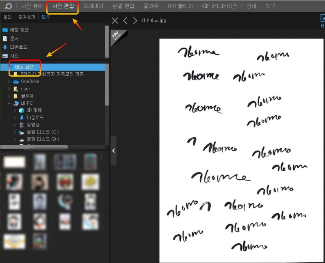Image resolution: width=325 pixels, height=263 pixels.
Task: Select the OneDrive folder
Action: click(x=30, y=82)
